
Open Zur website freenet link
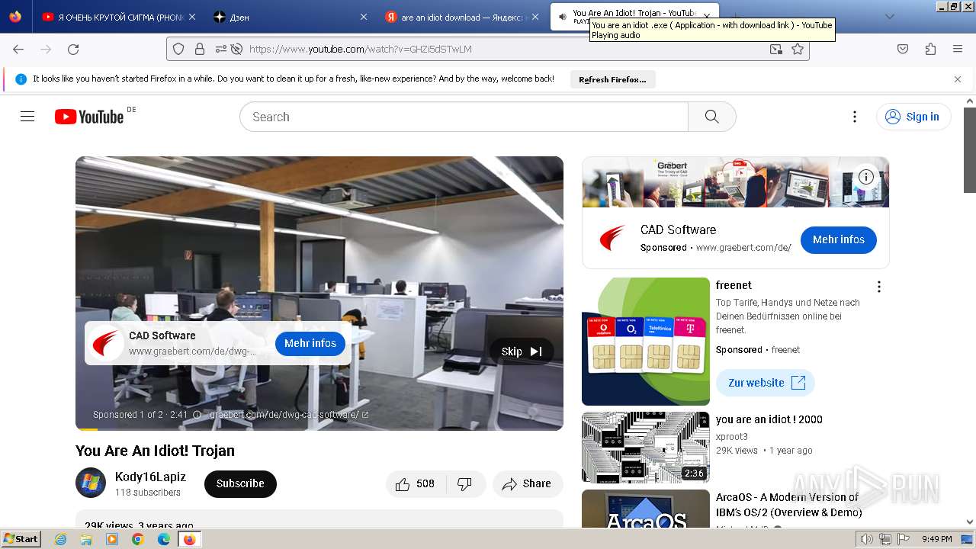(766, 383)
